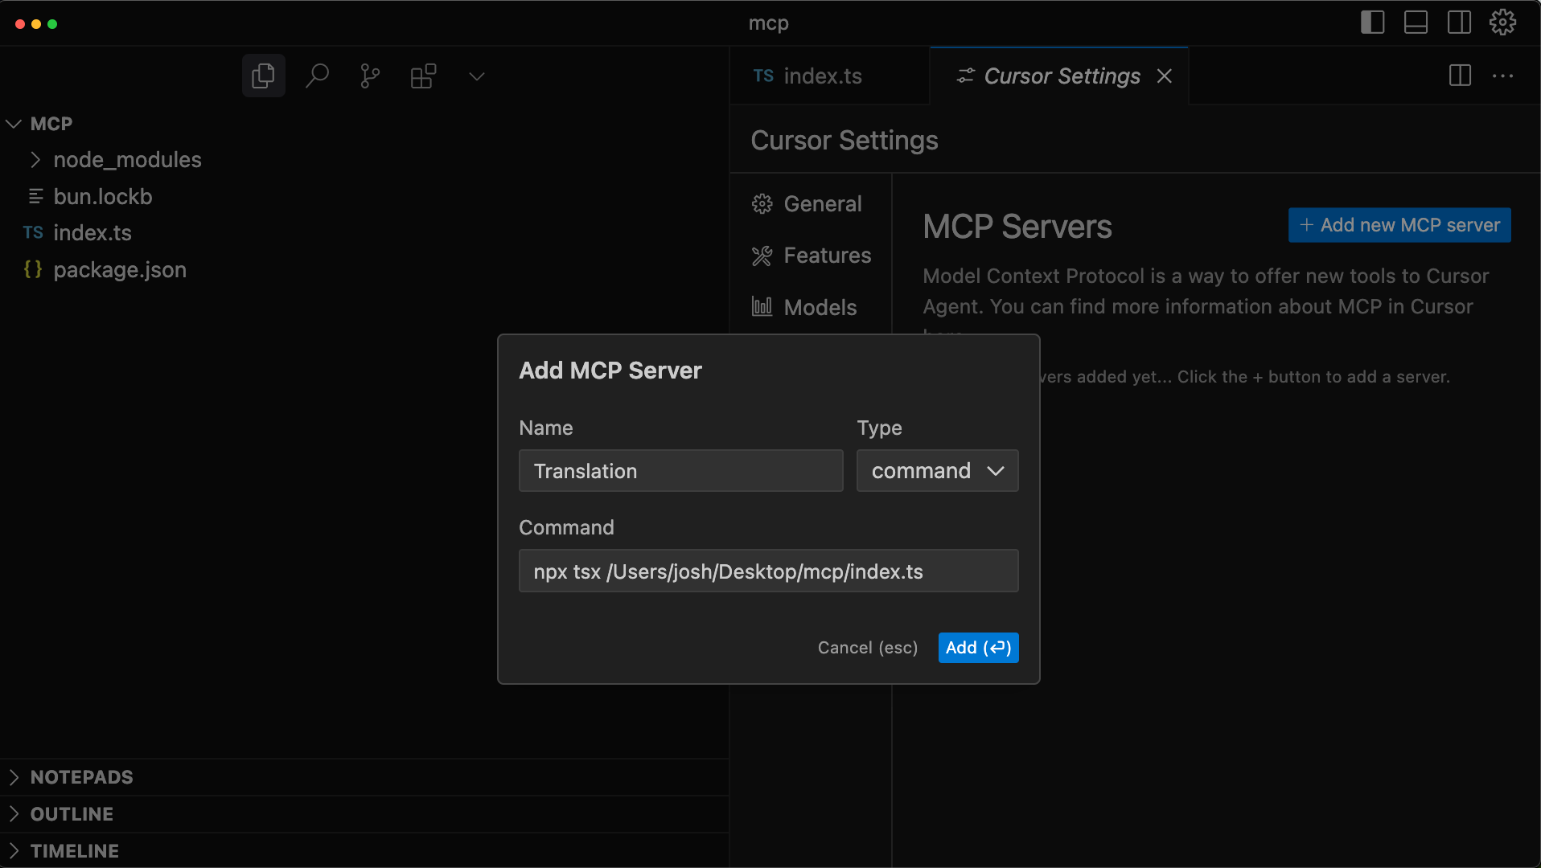
Task: Toggle the bottom panel visibility
Action: (x=1416, y=23)
